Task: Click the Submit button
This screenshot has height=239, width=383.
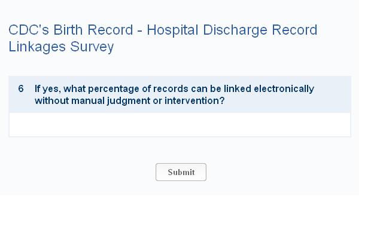Action: point(181,172)
